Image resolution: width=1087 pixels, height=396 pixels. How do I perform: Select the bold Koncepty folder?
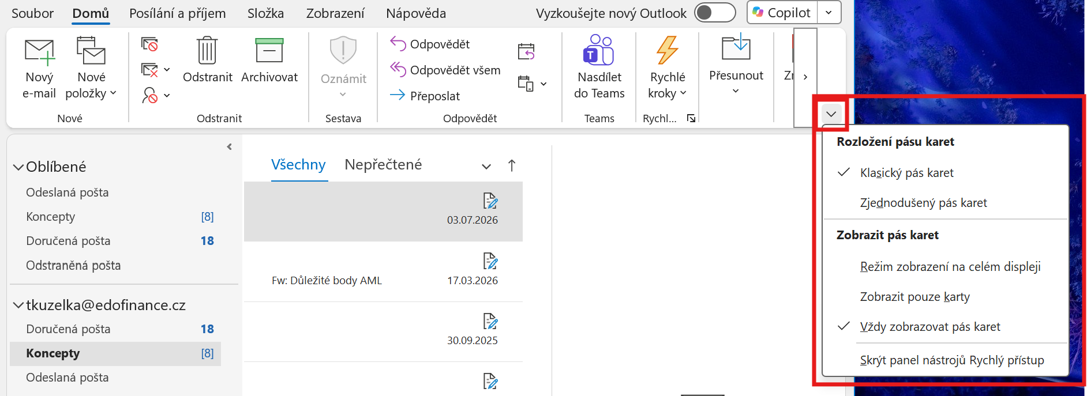pyautogui.click(x=115, y=353)
